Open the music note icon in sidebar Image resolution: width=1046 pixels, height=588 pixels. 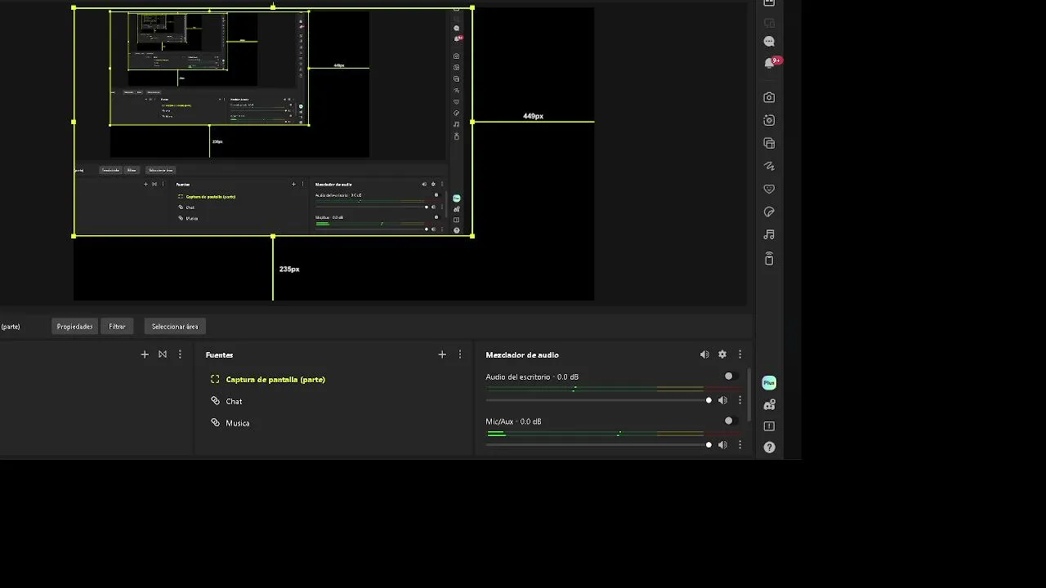coord(769,234)
